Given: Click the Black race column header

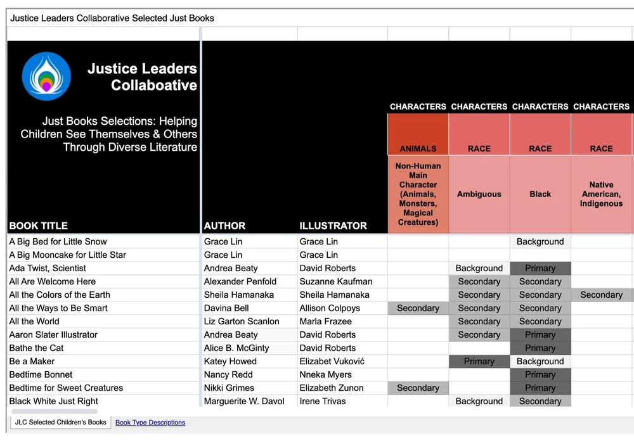Looking at the screenshot, I should (540, 194).
